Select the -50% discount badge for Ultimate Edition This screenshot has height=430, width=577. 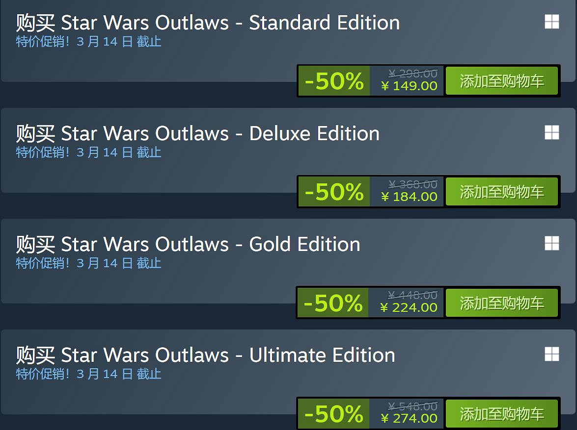333,414
